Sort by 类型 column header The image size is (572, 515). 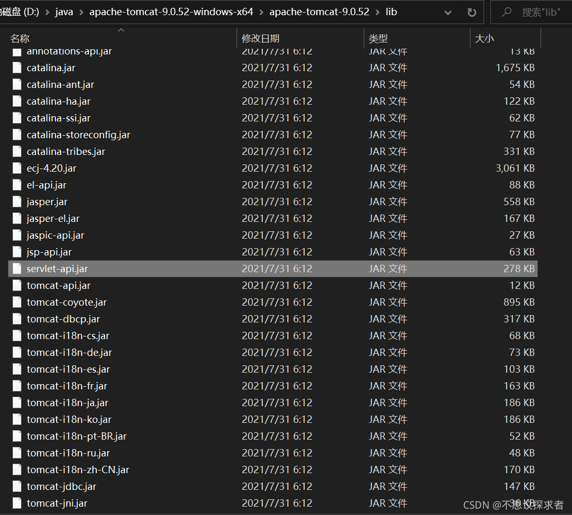coord(417,38)
